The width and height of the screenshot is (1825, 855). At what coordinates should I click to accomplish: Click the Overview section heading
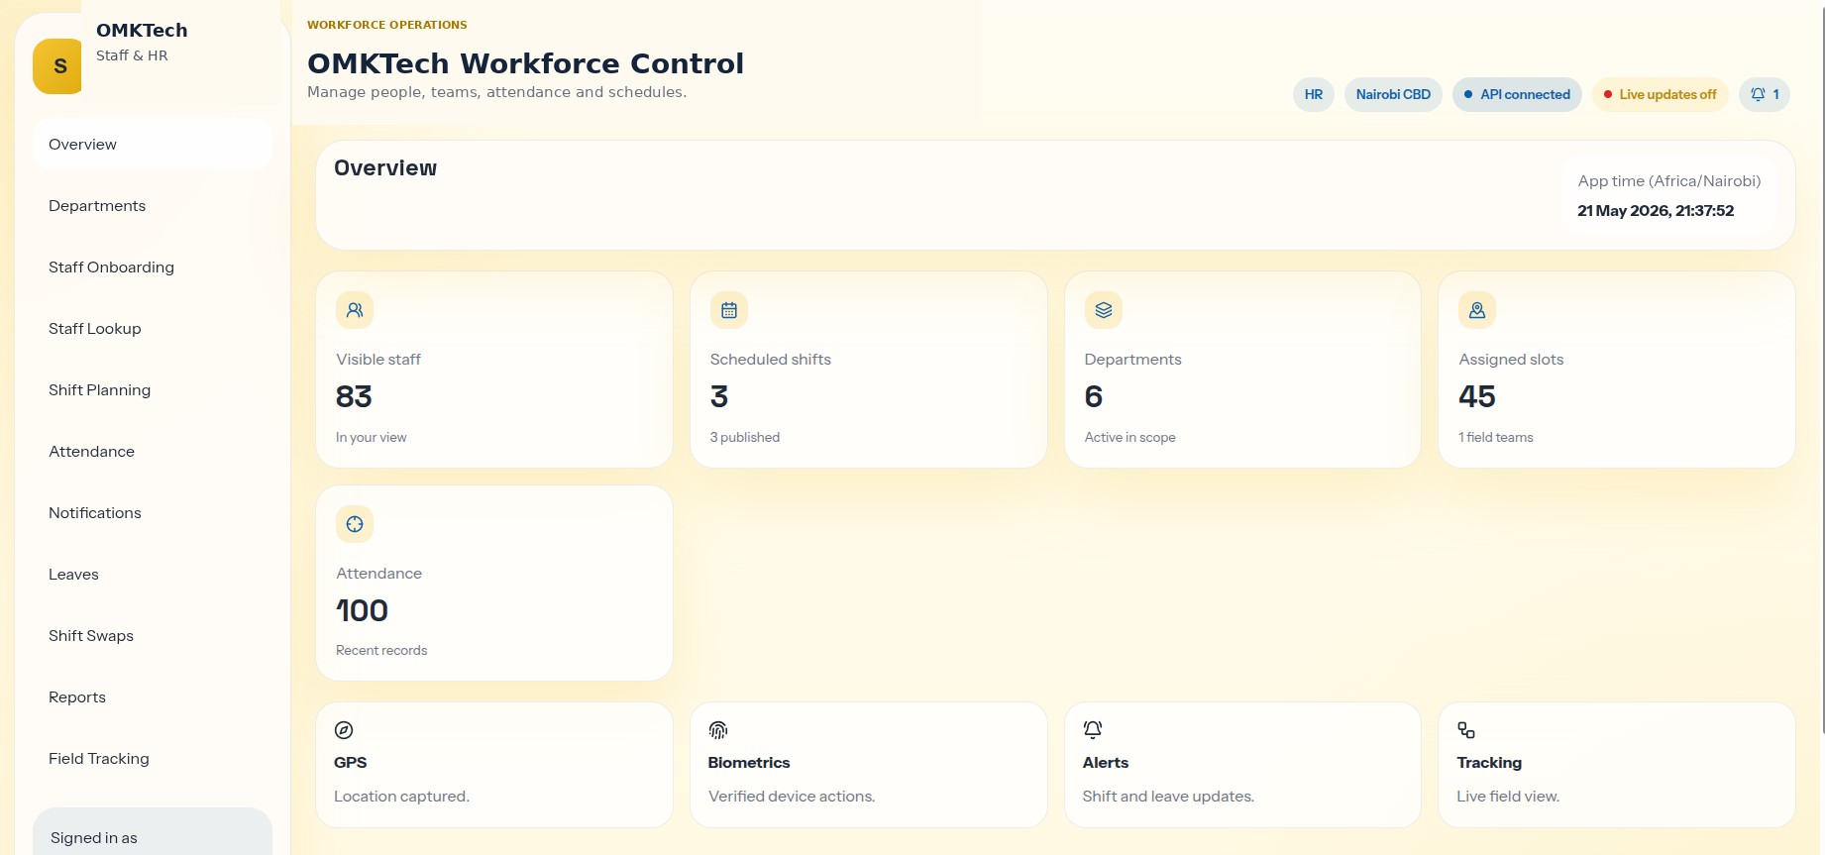pos(385,168)
